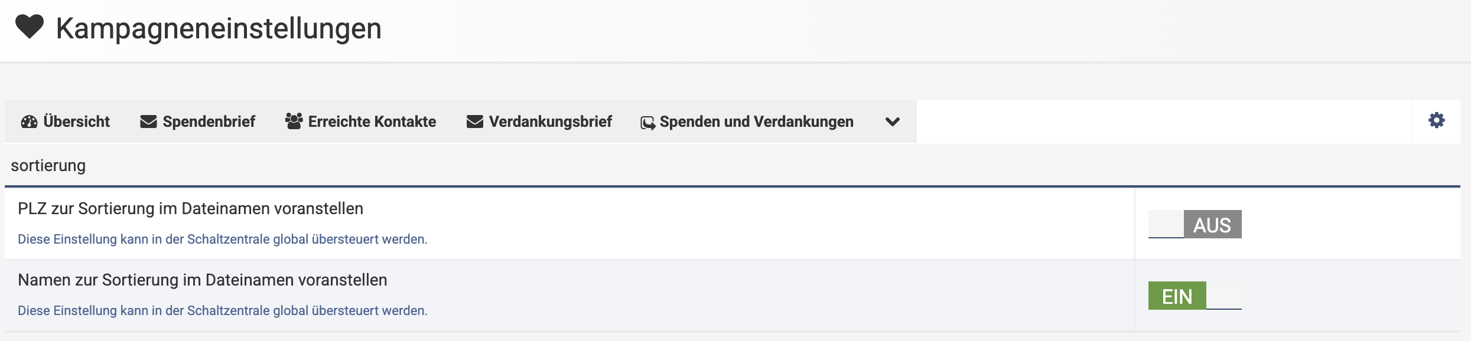Viewport: 1471px width, 341px height.
Task: Click the icon before Spenden und Verdankungen
Action: (x=647, y=123)
